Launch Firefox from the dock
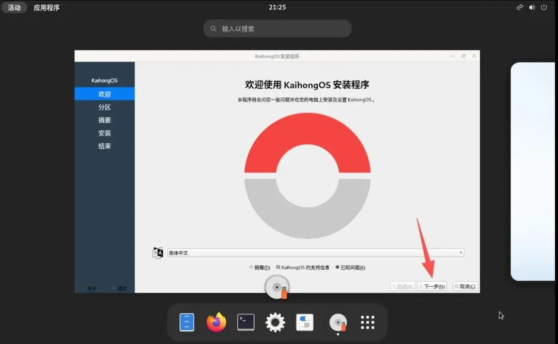The width and height of the screenshot is (558, 344). pyautogui.click(x=216, y=322)
